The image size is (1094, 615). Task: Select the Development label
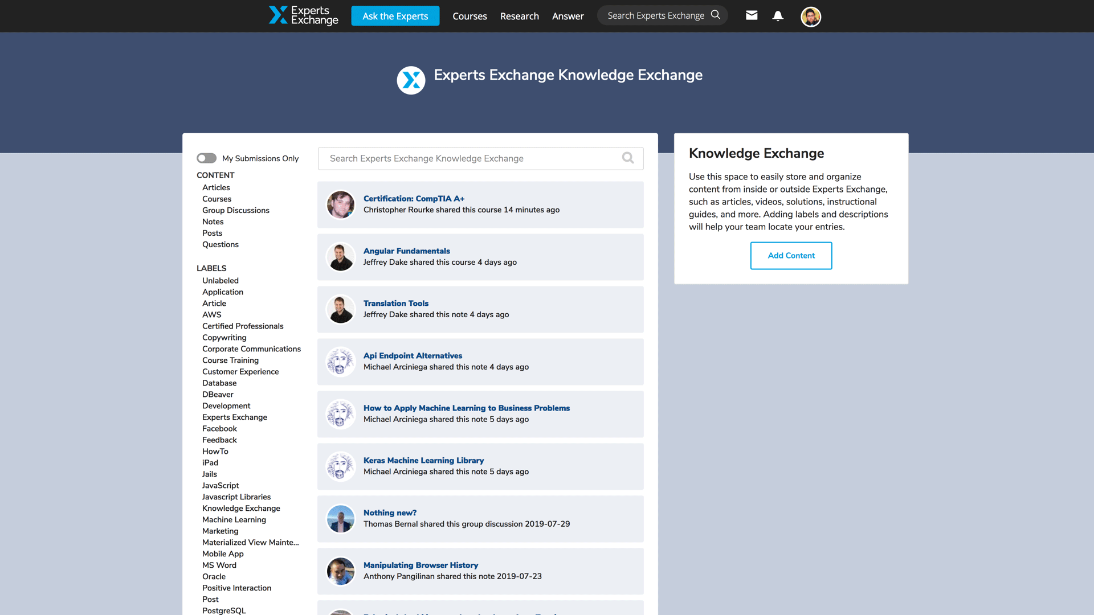[226, 406]
